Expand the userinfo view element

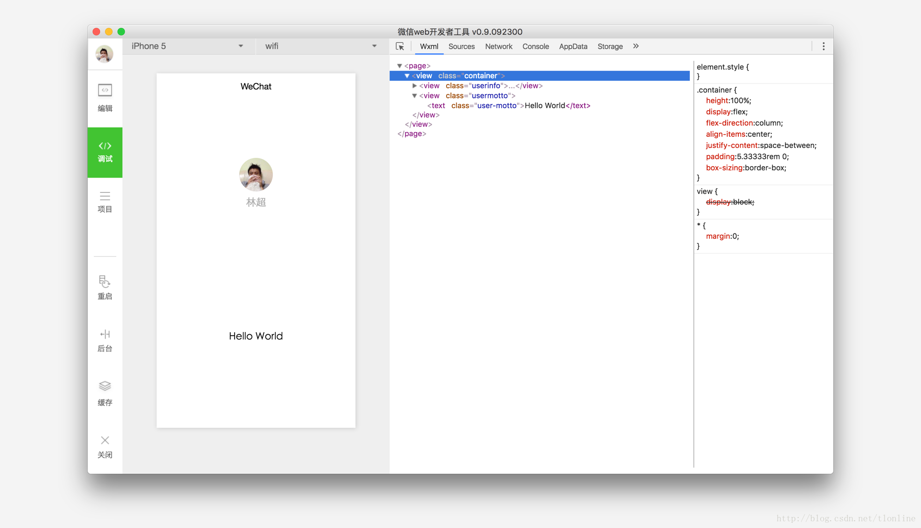point(411,85)
